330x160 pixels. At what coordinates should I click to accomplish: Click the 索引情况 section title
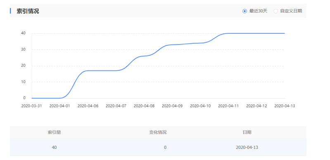(x=28, y=11)
